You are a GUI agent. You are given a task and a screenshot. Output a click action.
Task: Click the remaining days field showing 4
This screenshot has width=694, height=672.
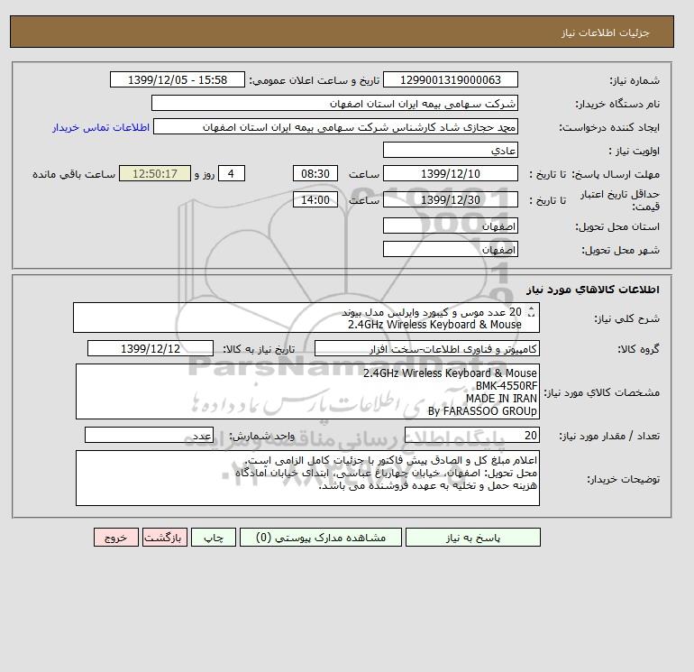(x=232, y=174)
